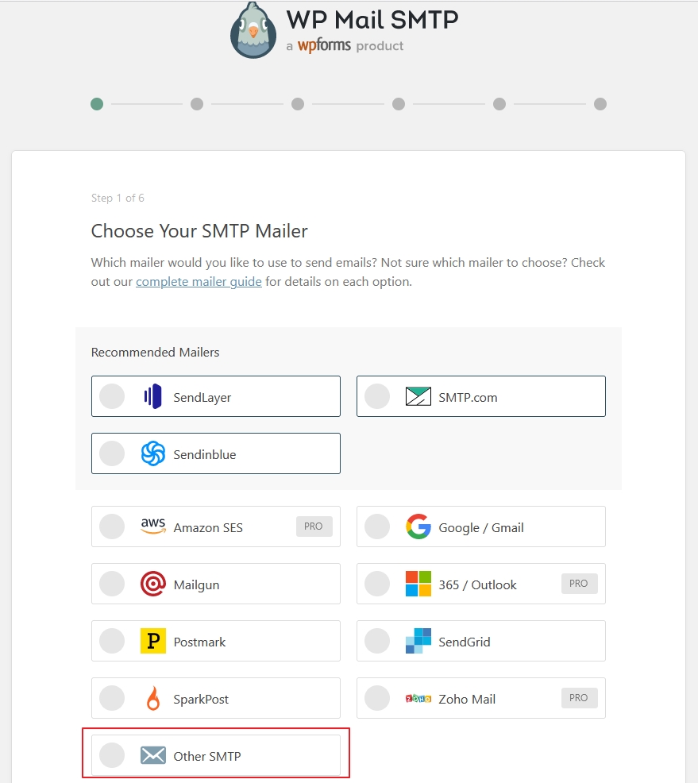The image size is (698, 783).
Task: Click the SMTP.com envelope logo
Action: click(x=418, y=396)
